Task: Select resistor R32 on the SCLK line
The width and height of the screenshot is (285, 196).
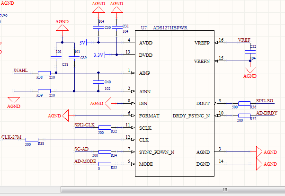Action: coord(105,127)
